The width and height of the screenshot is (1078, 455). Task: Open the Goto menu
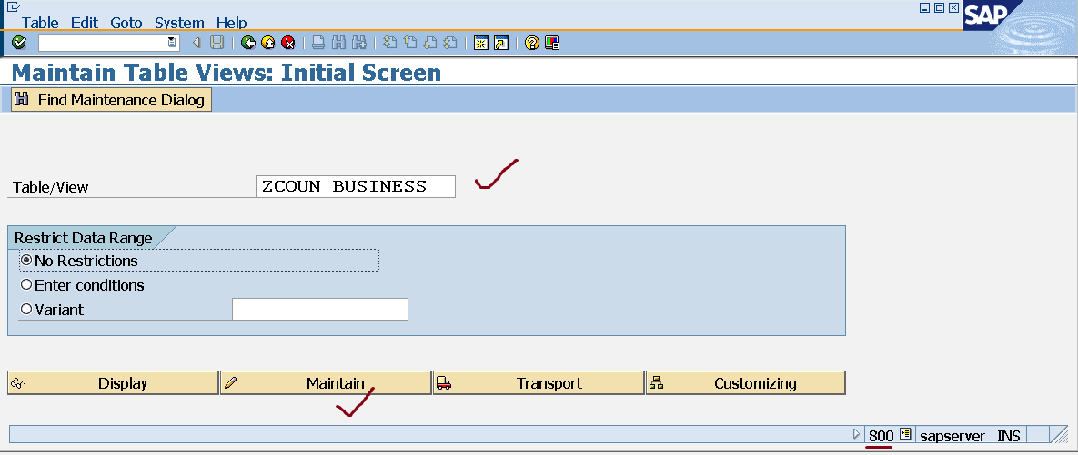[x=126, y=23]
